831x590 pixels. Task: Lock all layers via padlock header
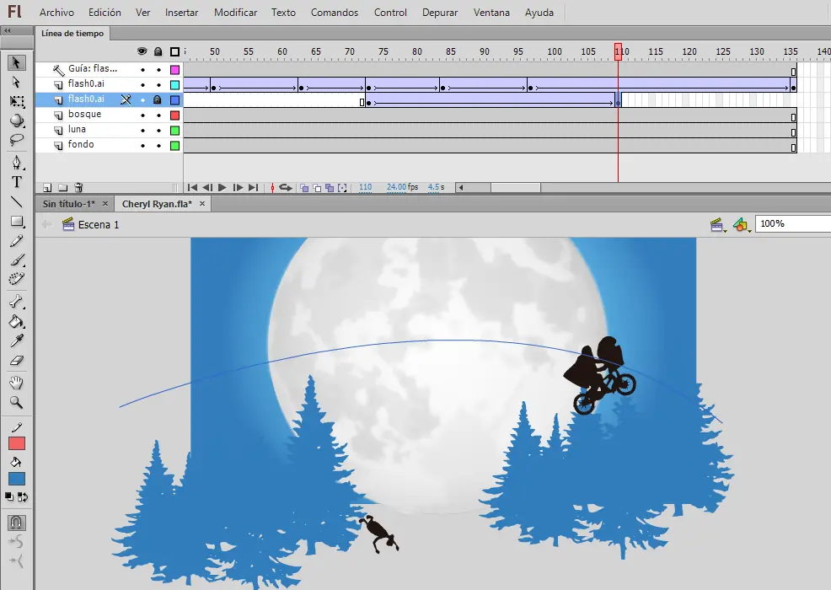158,51
